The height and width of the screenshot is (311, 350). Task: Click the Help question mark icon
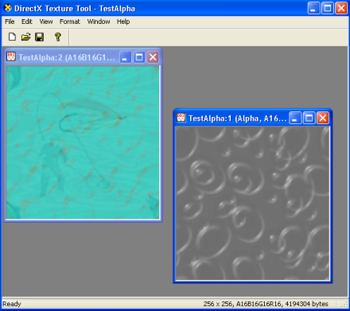tap(57, 37)
